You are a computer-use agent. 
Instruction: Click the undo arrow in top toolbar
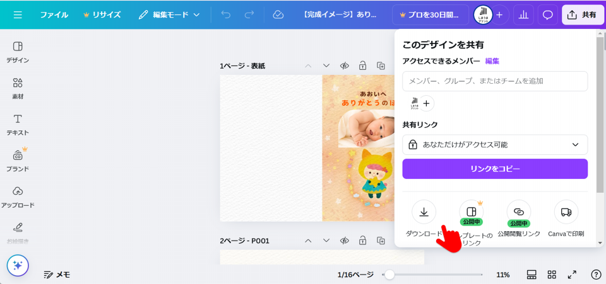tap(226, 14)
